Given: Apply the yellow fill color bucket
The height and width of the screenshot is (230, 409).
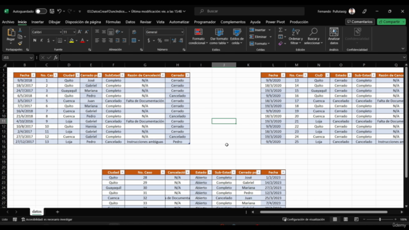Looking at the screenshot, I should tap(72, 40).
